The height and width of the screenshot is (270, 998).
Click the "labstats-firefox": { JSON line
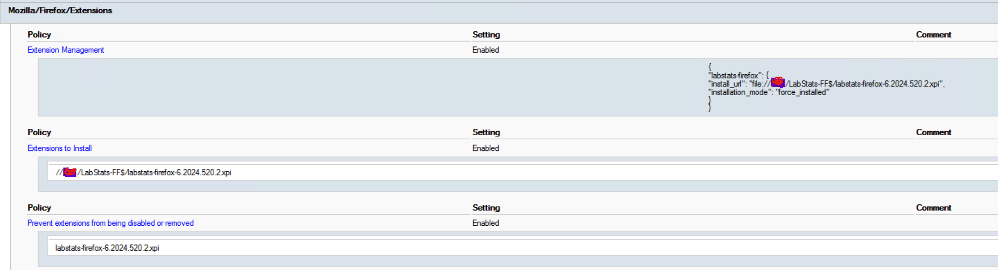pos(738,75)
